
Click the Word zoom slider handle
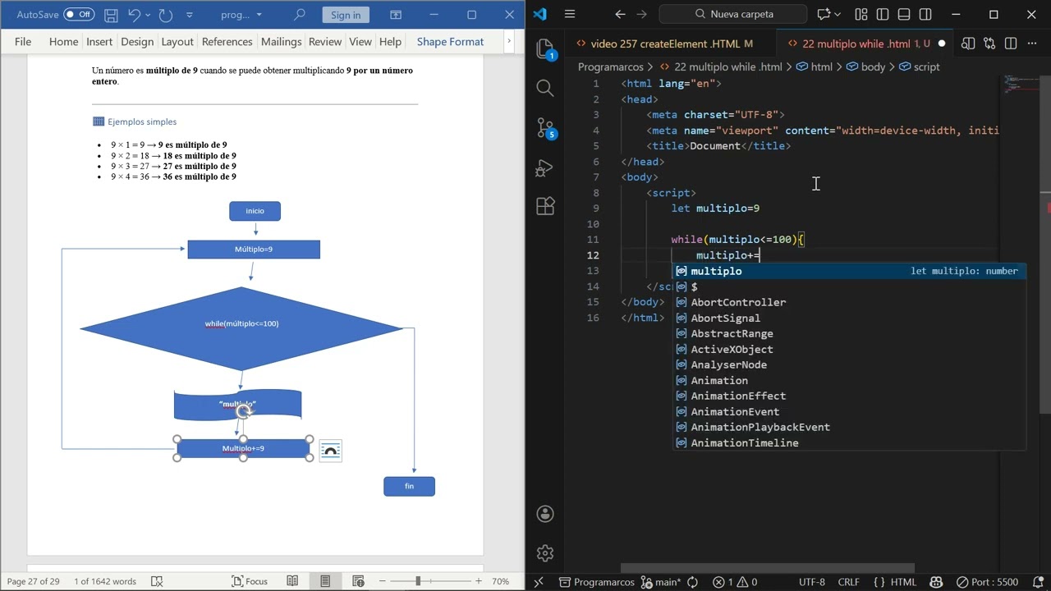coord(418,581)
